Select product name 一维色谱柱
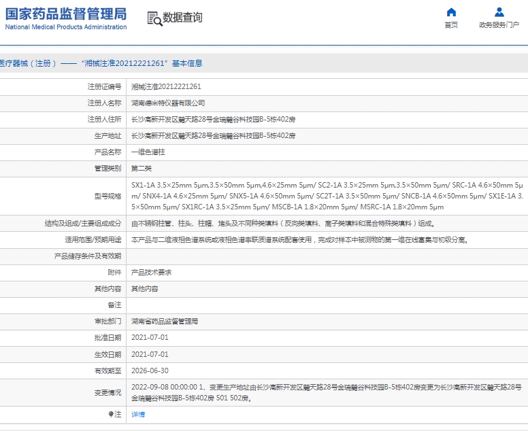This screenshot has height=431, width=528. pyautogui.click(x=148, y=152)
